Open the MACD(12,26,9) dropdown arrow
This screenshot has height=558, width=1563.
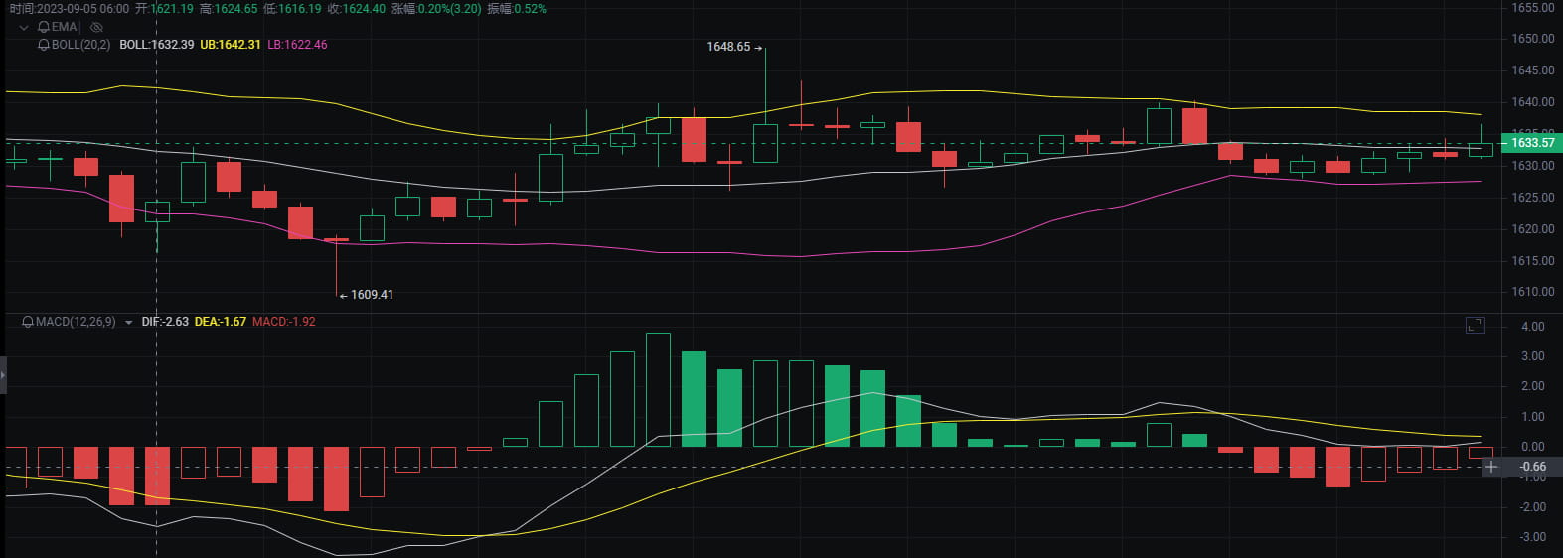(129, 323)
